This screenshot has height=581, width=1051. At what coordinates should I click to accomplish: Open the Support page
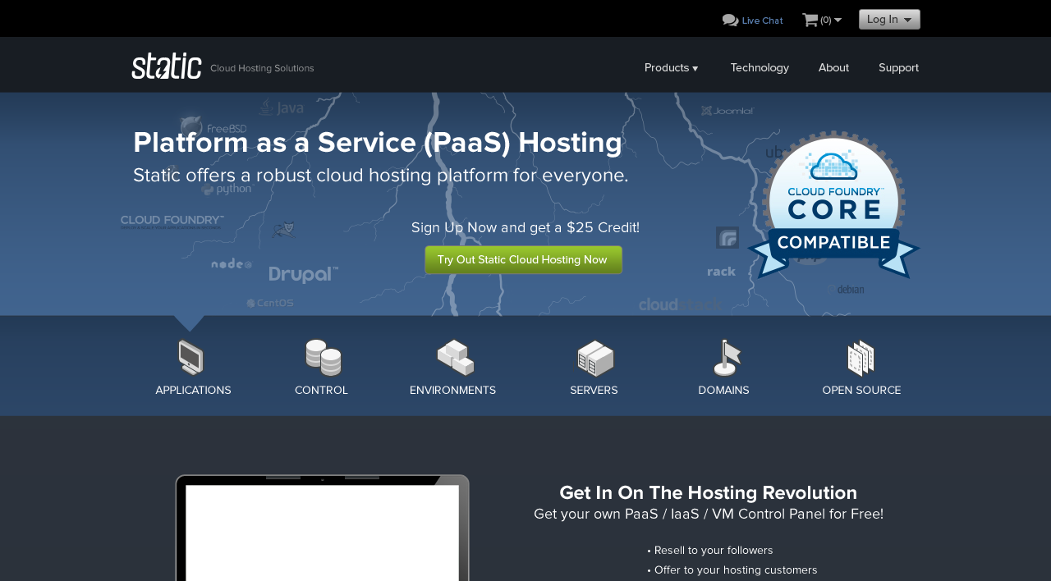pos(898,67)
